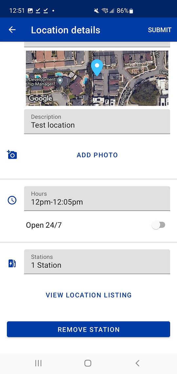Click the blue location pin on map
This screenshot has height=374, width=177.
click(97, 68)
